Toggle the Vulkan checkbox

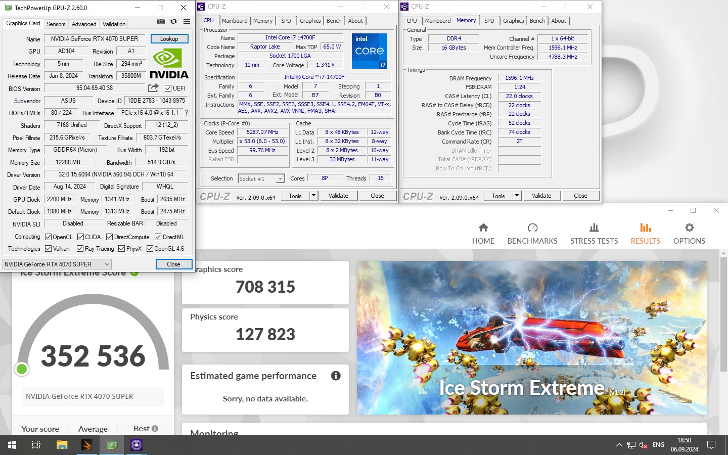(x=49, y=248)
